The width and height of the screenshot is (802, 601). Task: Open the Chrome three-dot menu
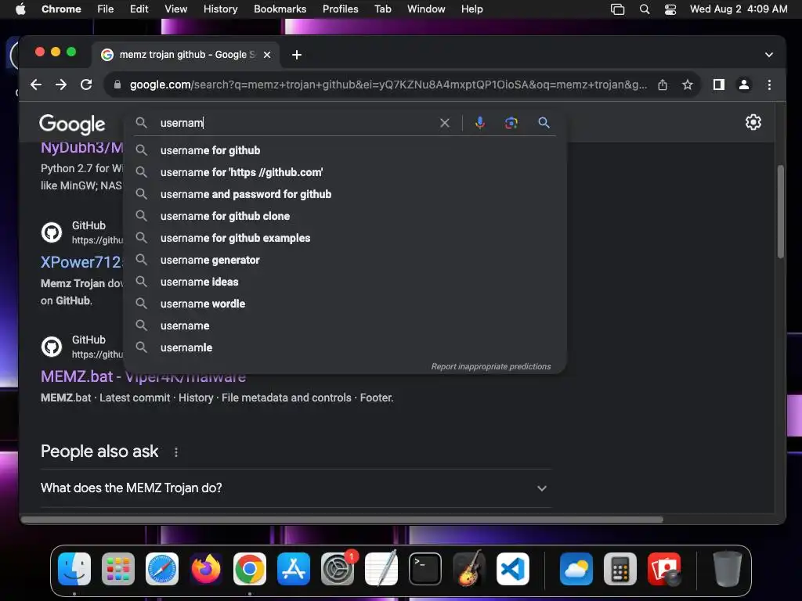769,85
